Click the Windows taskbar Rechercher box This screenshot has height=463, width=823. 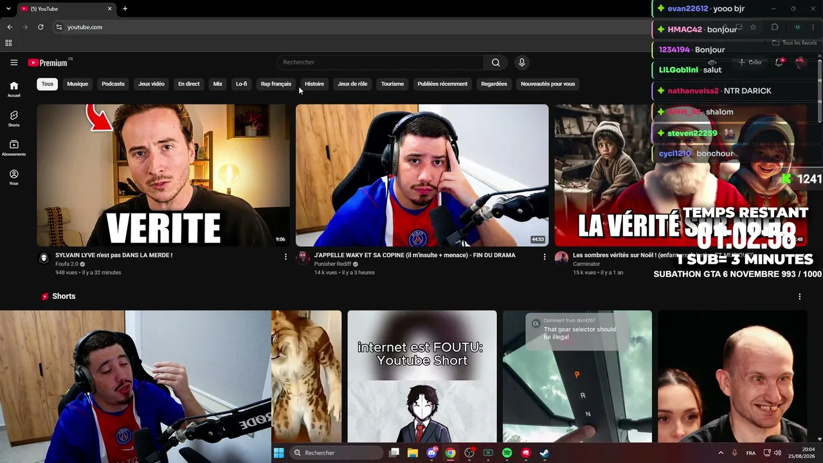point(336,453)
